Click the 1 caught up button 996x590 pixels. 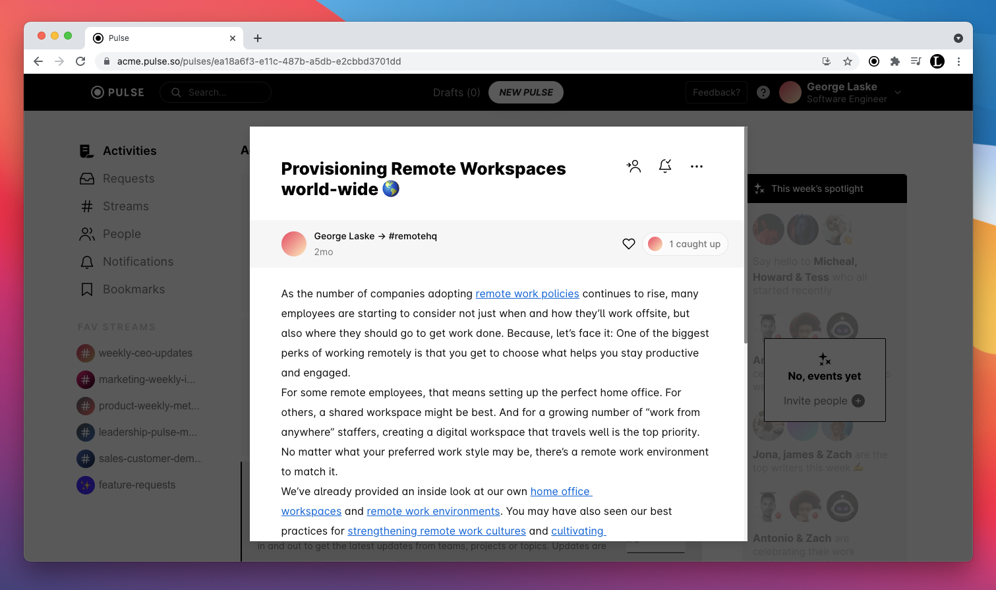686,244
